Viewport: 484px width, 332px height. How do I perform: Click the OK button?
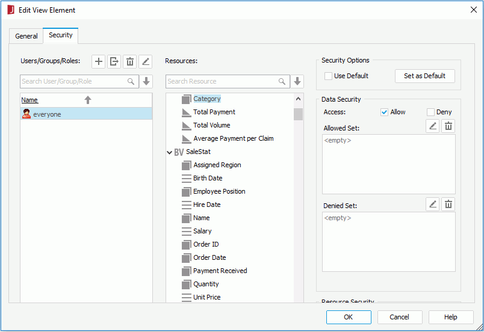[x=349, y=317]
